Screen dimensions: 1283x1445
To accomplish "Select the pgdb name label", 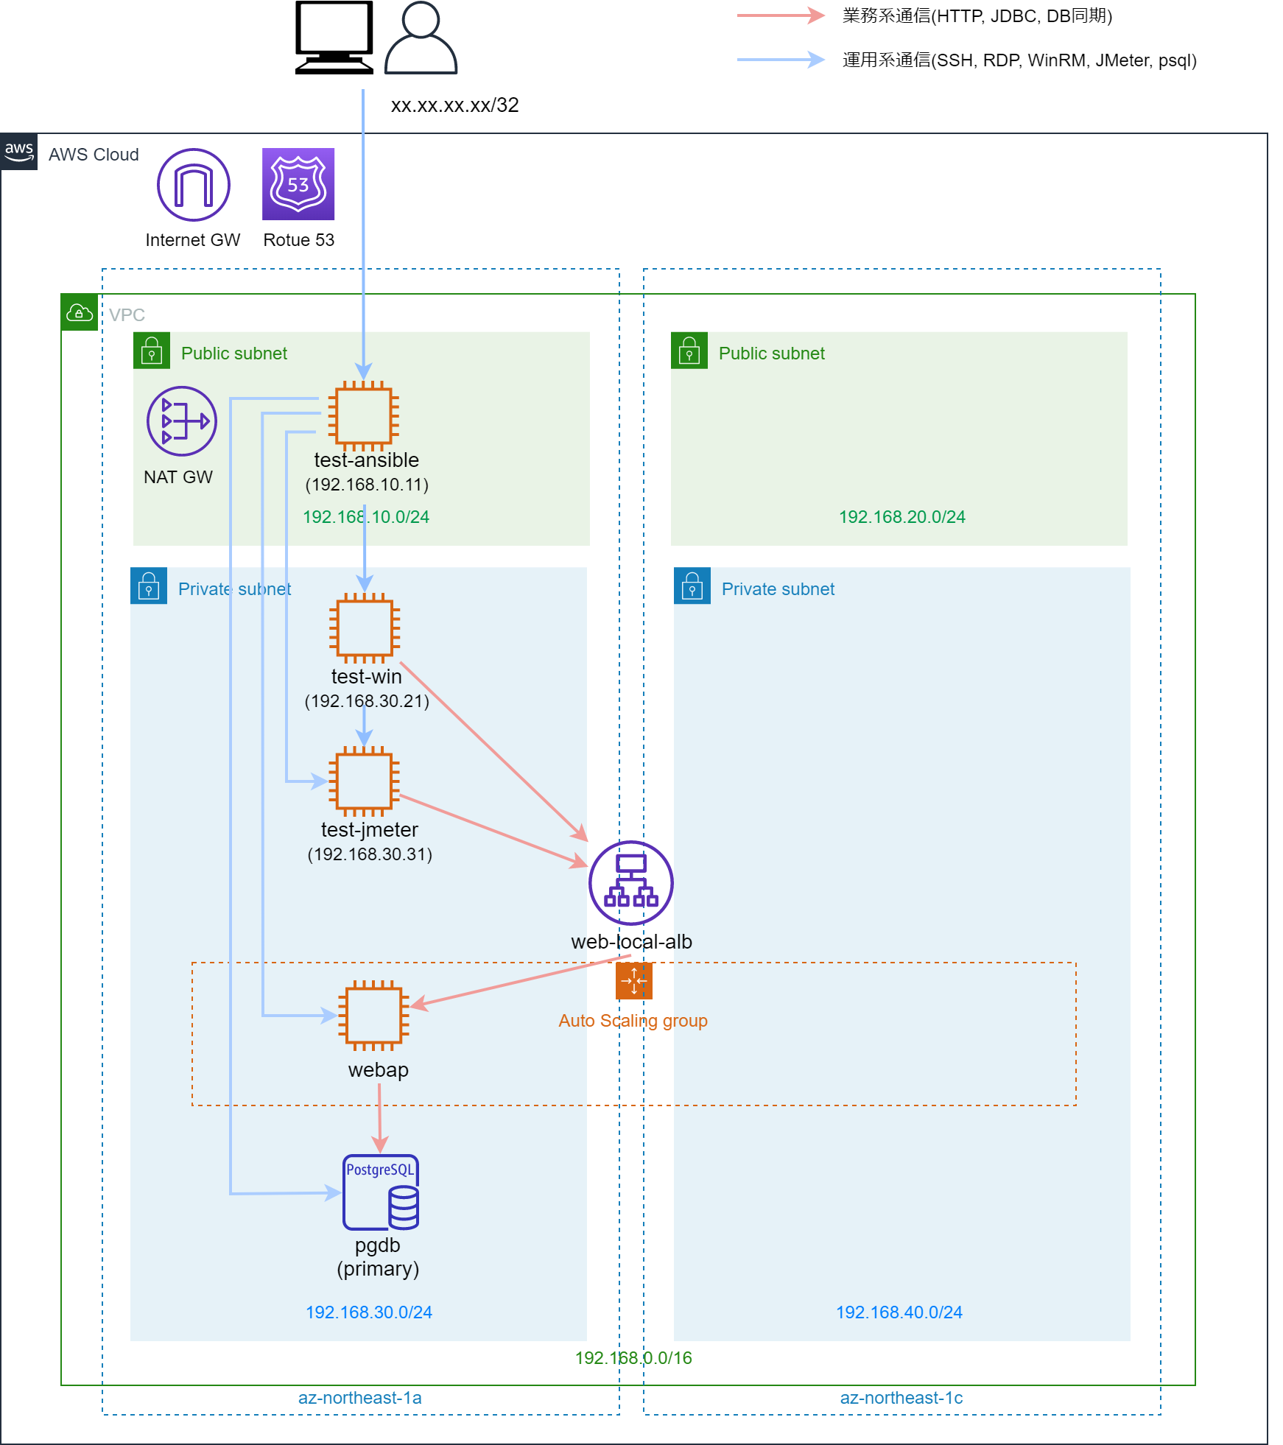I will click(x=378, y=1245).
